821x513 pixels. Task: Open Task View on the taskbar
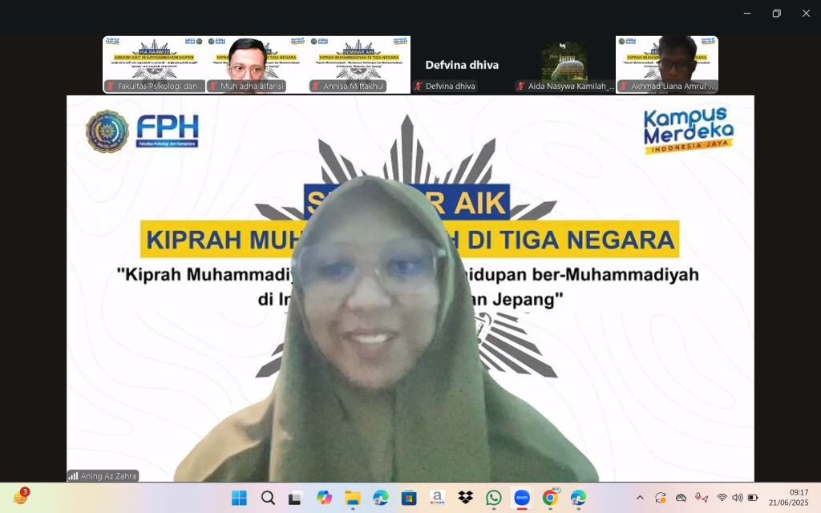(296, 498)
